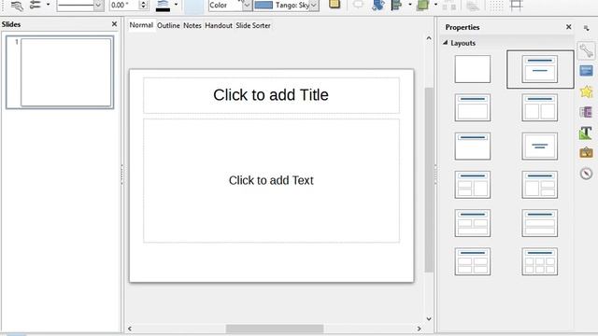This screenshot has height=336, width=598.
Task: Choose Title, 2 Content over Content layout
Action: (473, 223)
